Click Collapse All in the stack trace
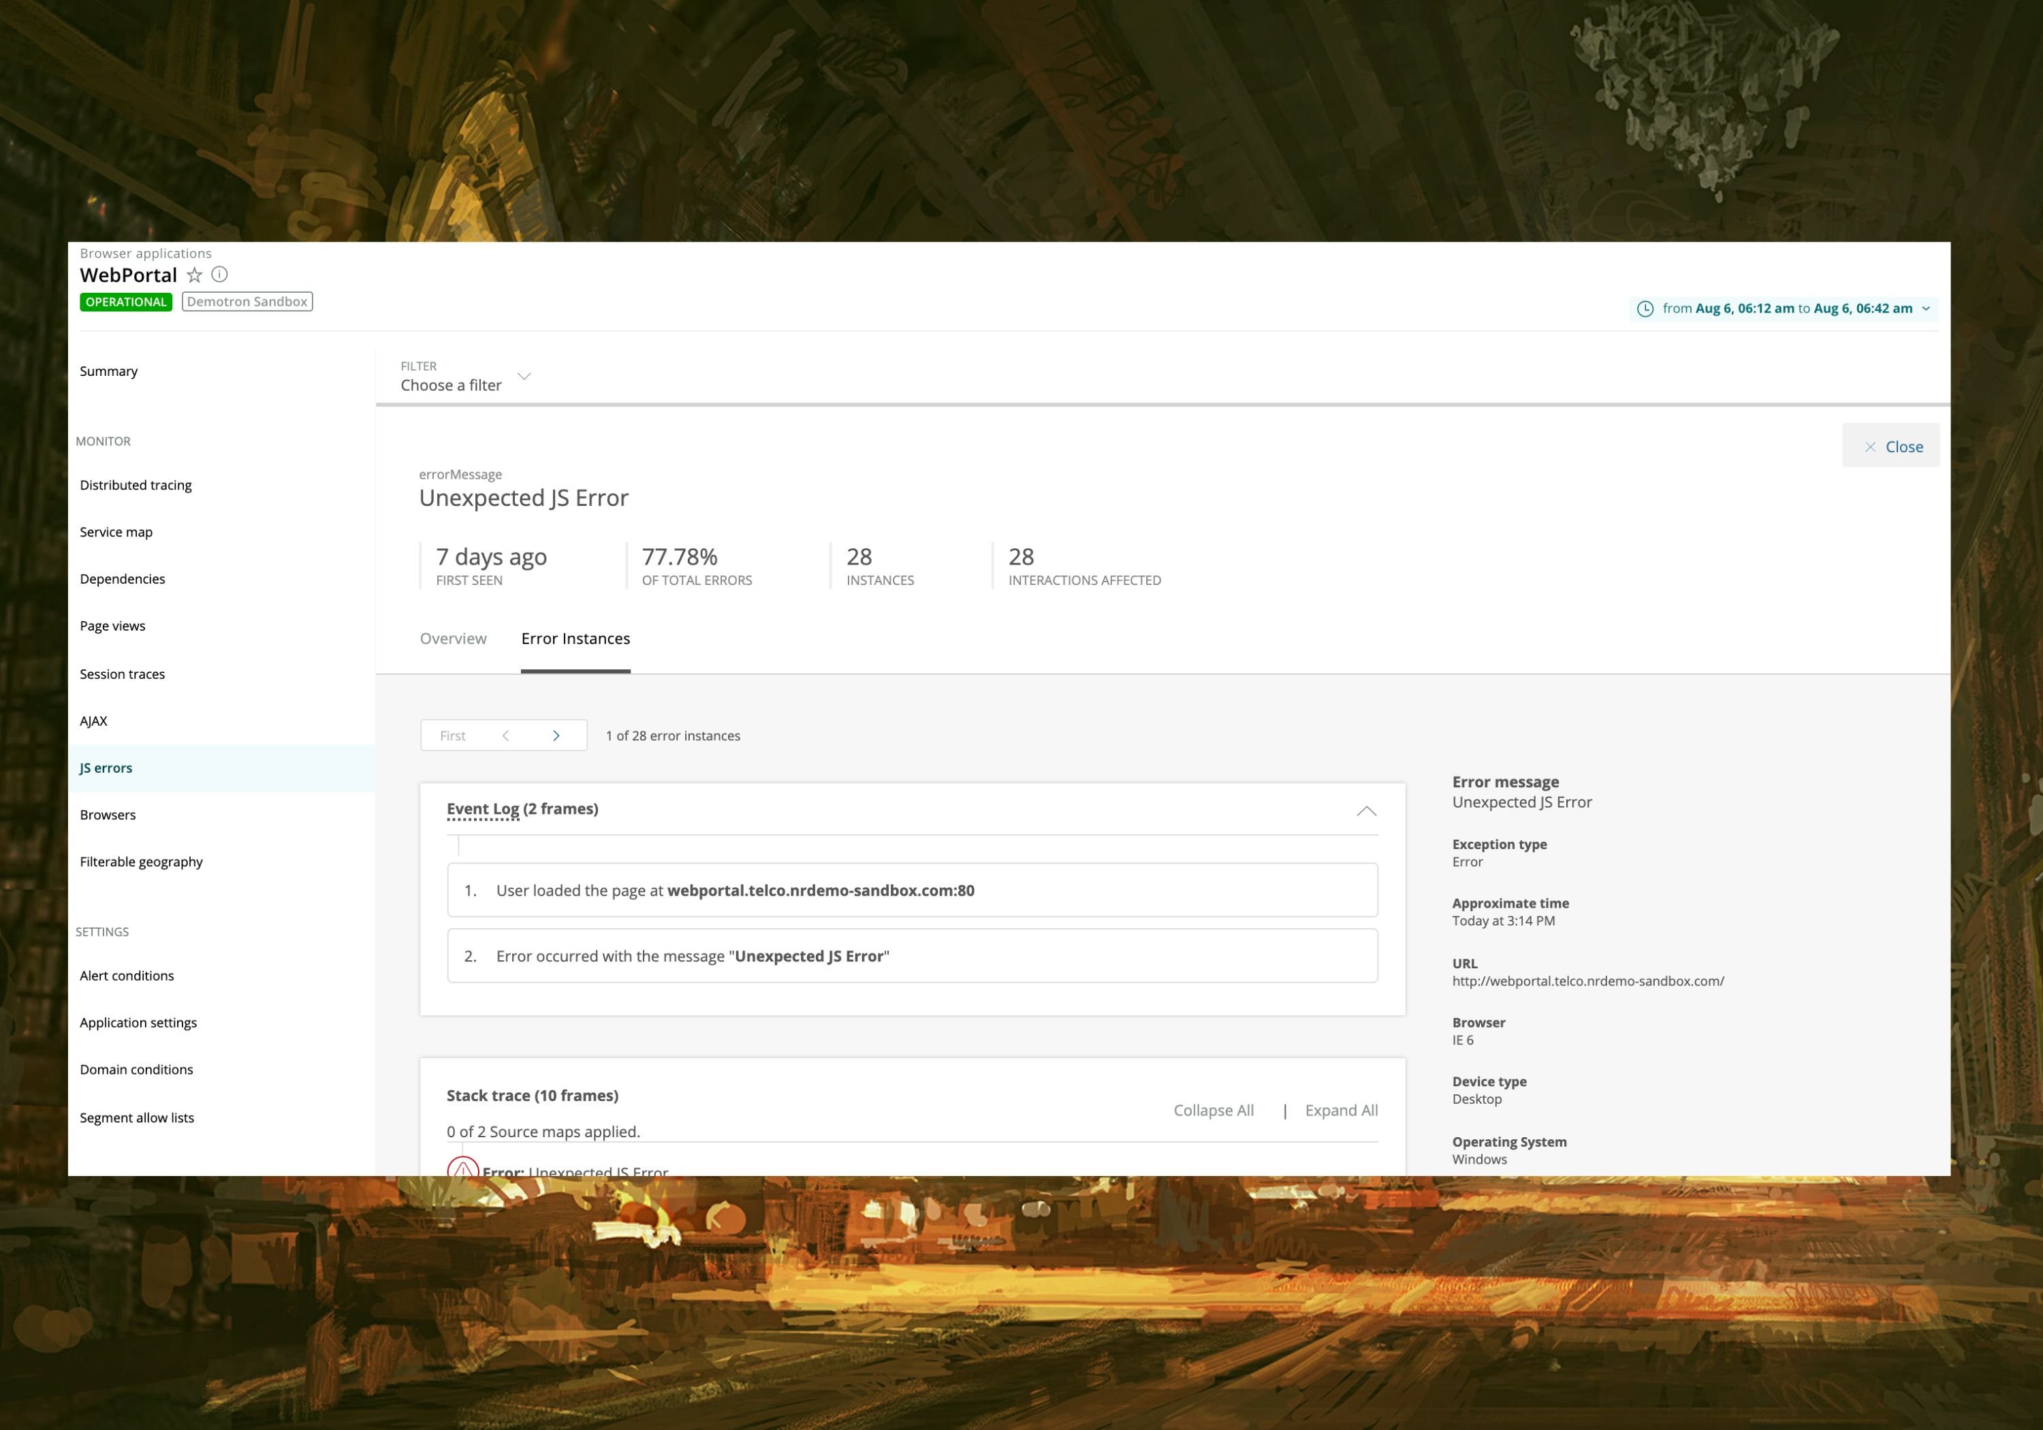 1214,1111
